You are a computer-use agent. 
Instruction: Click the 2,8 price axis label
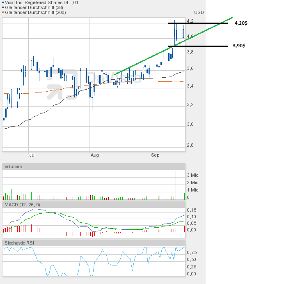(190, 145)
